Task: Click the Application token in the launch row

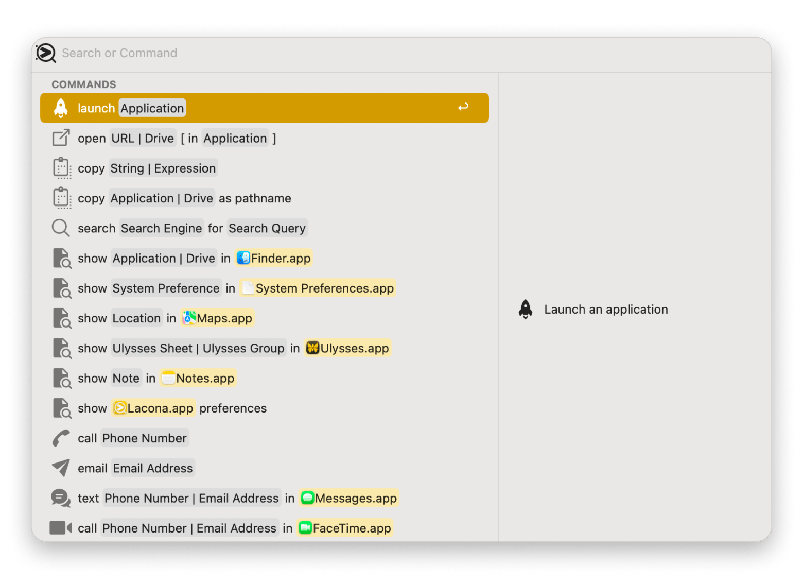Action: tap(152, 108)
